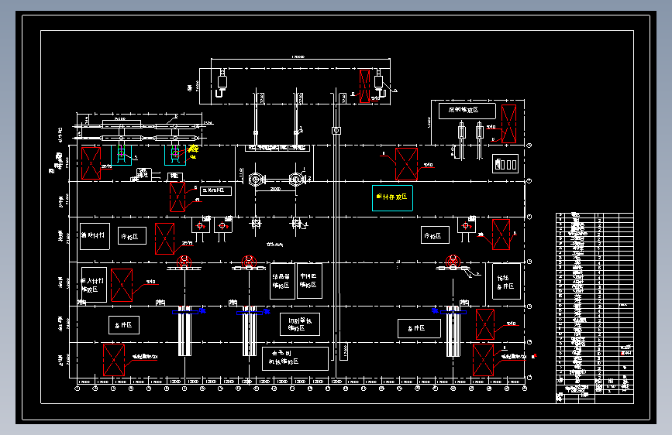Select the right ladle car in top building
The height and width of the screenshot is (435, 672).
(x=379, y=82)
